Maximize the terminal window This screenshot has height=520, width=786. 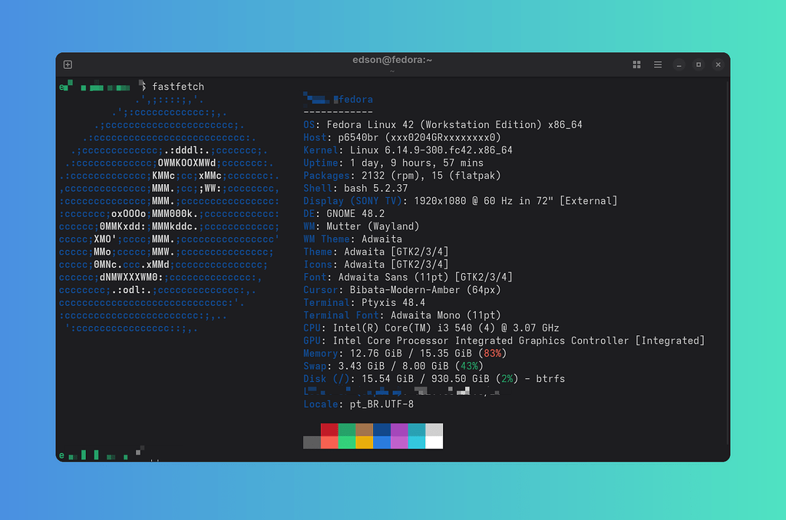pos(699,64)
